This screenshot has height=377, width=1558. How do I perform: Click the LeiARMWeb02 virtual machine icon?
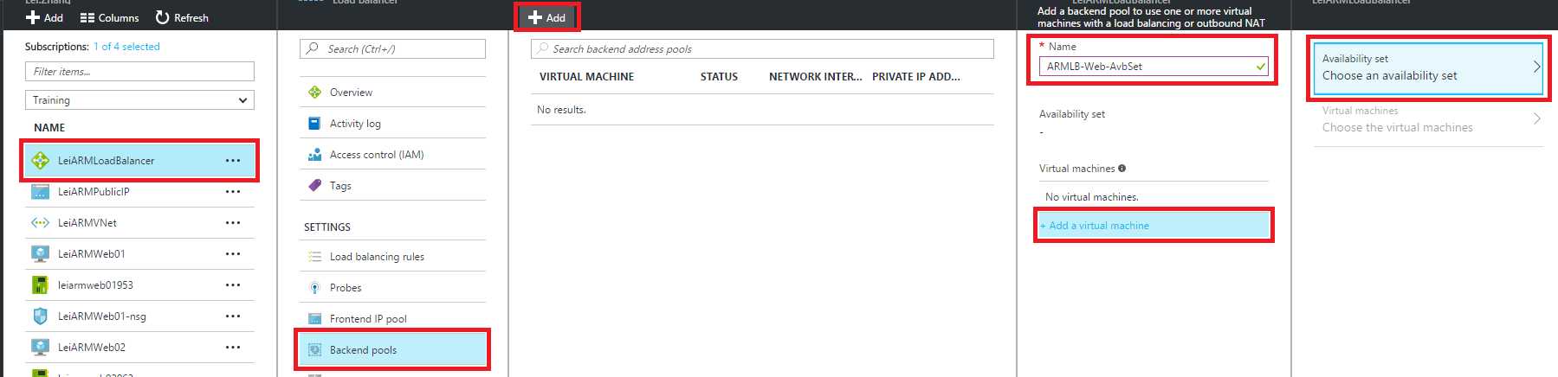pos(40,348)
